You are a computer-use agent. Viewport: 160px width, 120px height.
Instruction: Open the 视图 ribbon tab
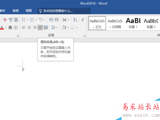click(x=29, y=11)
